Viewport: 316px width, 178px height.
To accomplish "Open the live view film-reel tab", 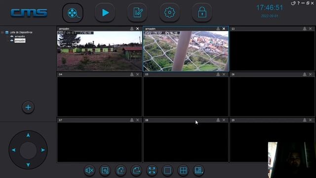I will pos(73,13).
